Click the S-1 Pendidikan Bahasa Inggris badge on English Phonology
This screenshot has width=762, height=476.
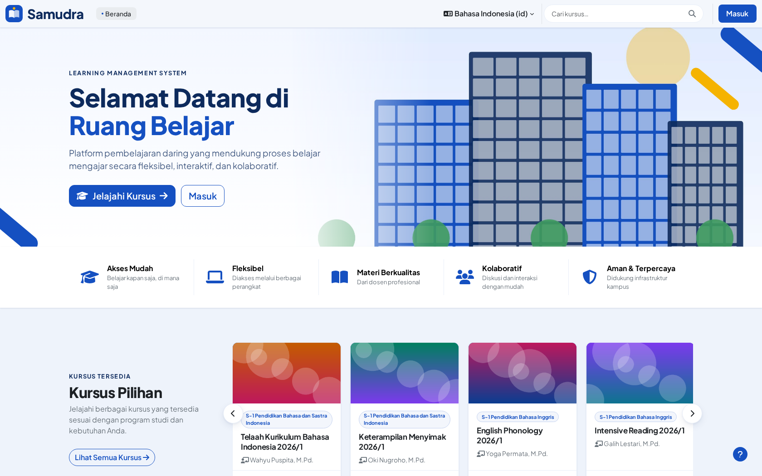click(x=518, y=417)
